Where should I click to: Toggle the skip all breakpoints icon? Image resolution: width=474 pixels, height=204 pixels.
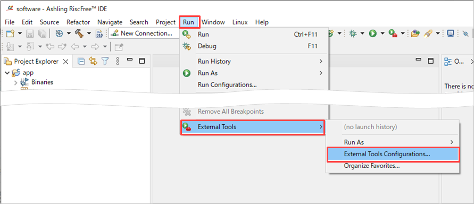tap(465, 33)
